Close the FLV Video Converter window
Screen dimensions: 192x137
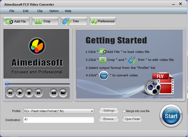tap(180, 4)
